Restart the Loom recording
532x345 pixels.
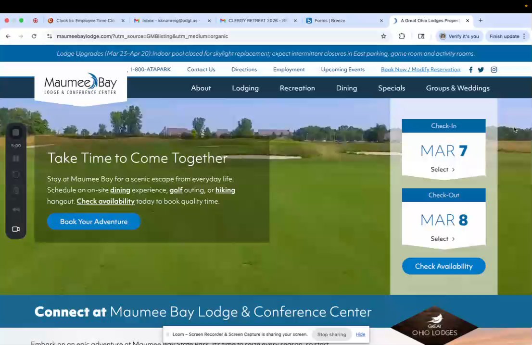[16, 174]
